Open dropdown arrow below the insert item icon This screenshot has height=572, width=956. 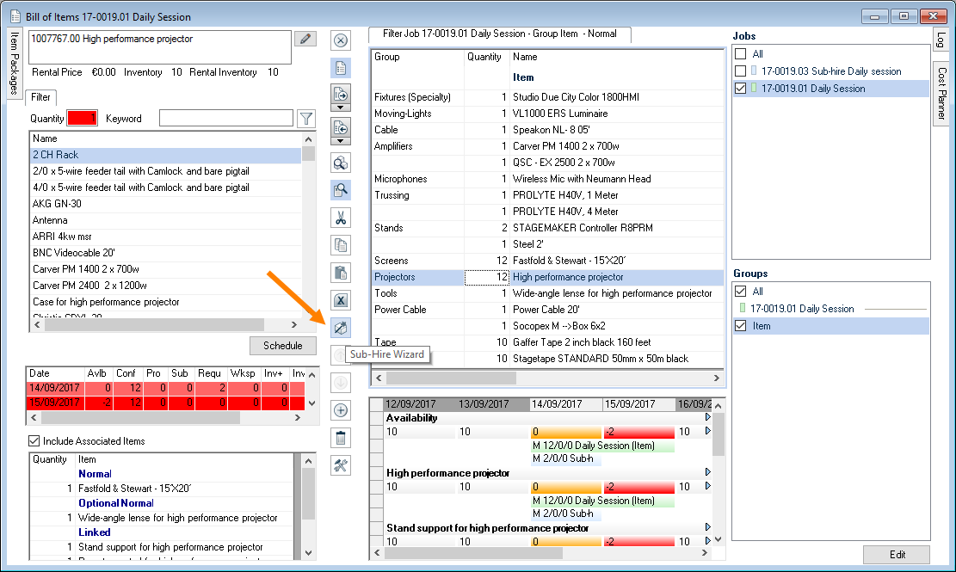pos(341,108)
